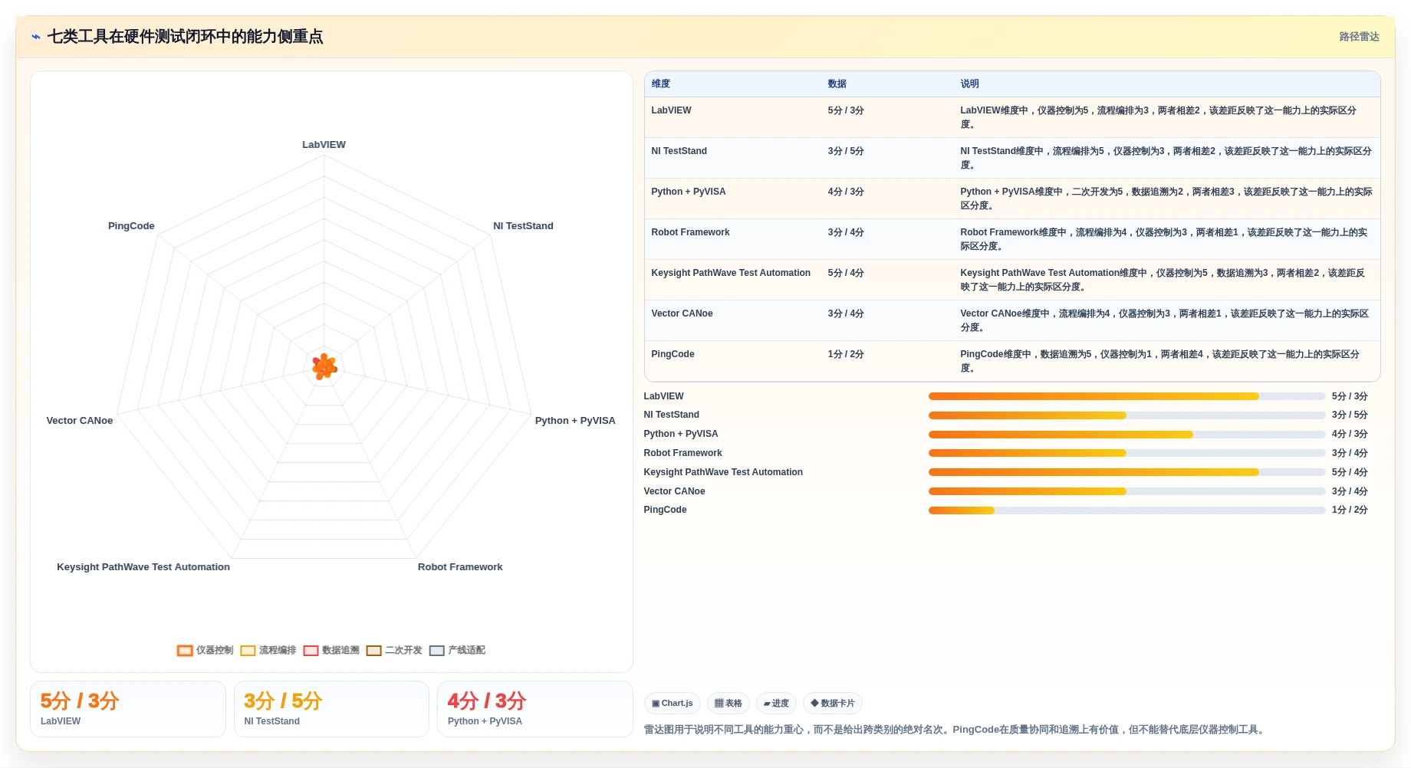Click the Robot Framework progress bar
This screenshot has height=768, width=1411.
1126,453
